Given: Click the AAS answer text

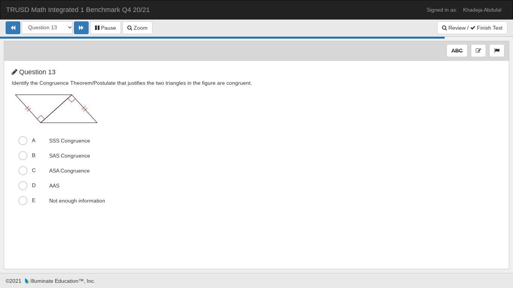Looking at the screenshot, I should (54, 186).
